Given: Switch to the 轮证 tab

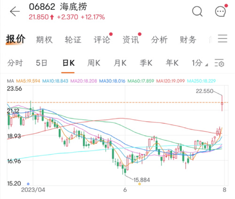Looking at the screenshot, I should pyautogui.click(x=73, y=39).
